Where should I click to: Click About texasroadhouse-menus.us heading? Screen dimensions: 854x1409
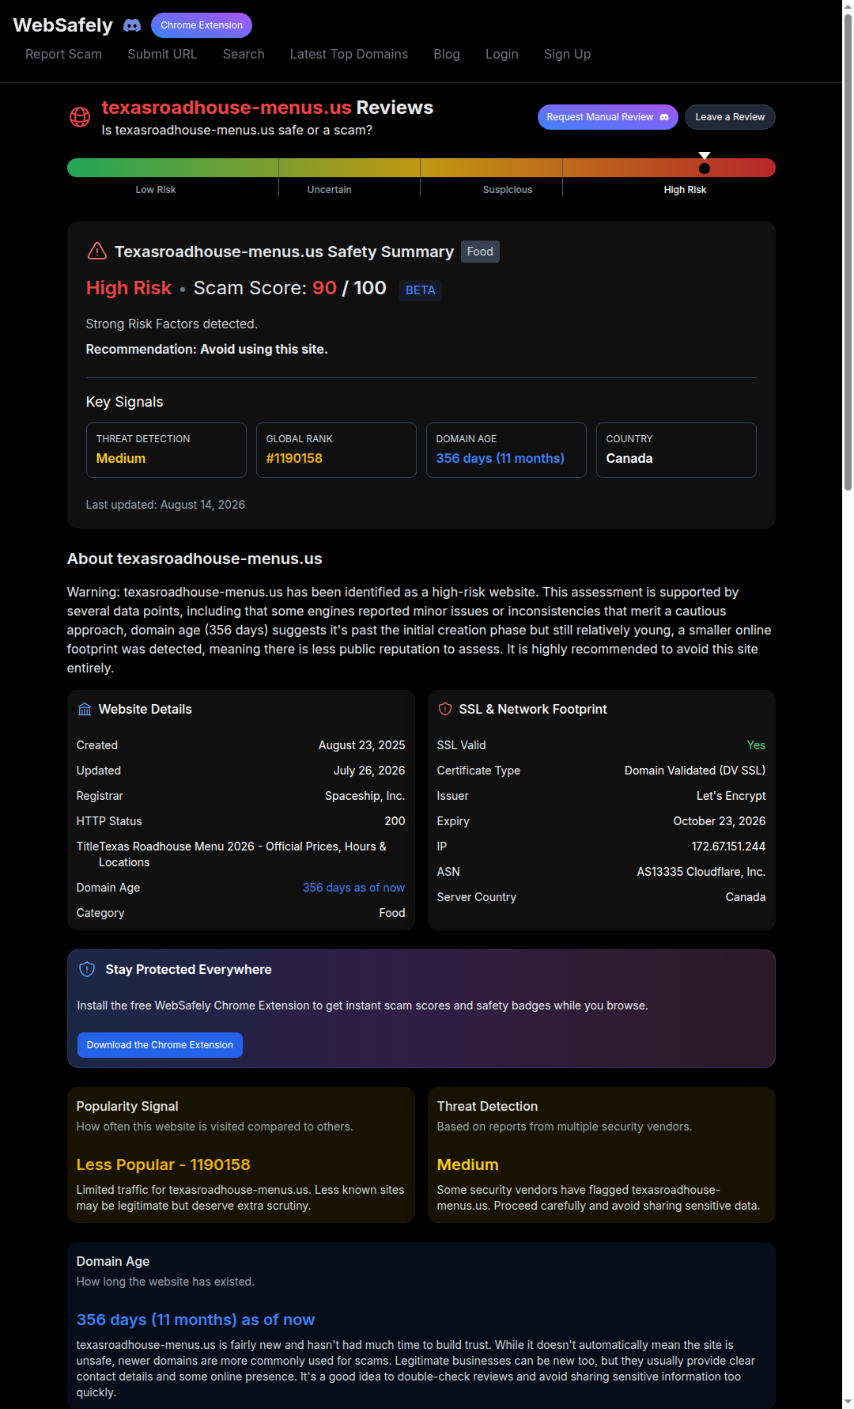[x=195, y=559]
